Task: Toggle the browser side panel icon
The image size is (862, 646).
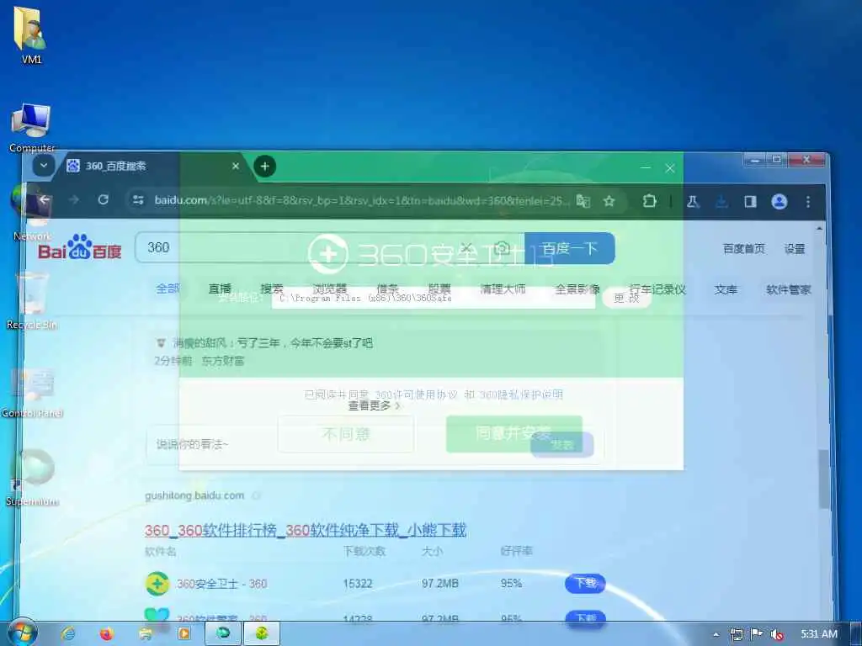Action: point(750,202)
